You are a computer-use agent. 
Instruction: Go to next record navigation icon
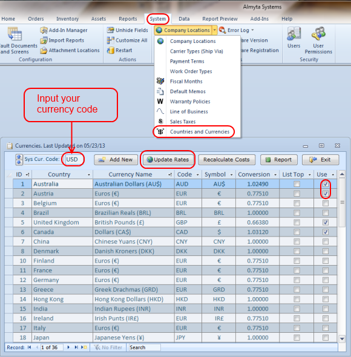click(x=68, y=347)
